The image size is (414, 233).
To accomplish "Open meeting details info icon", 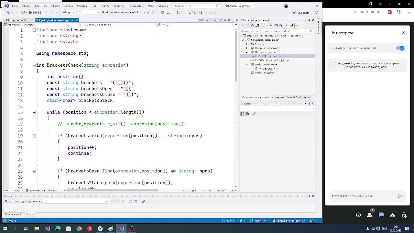I will pyautogui.click(x=358, y=215).
